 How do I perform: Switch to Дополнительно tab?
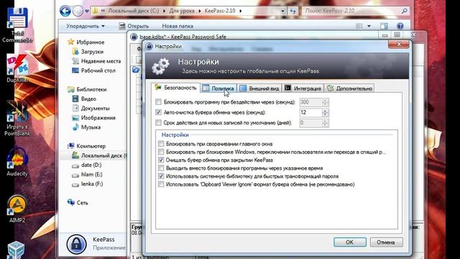pos(350,88)
